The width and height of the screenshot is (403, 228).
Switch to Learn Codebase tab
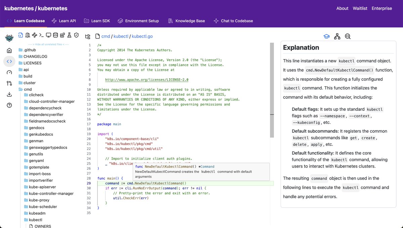[x=26, y=21]
